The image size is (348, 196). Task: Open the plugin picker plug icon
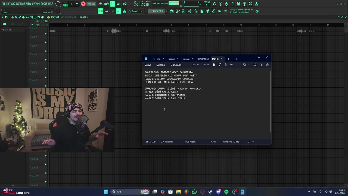point(208,11)
